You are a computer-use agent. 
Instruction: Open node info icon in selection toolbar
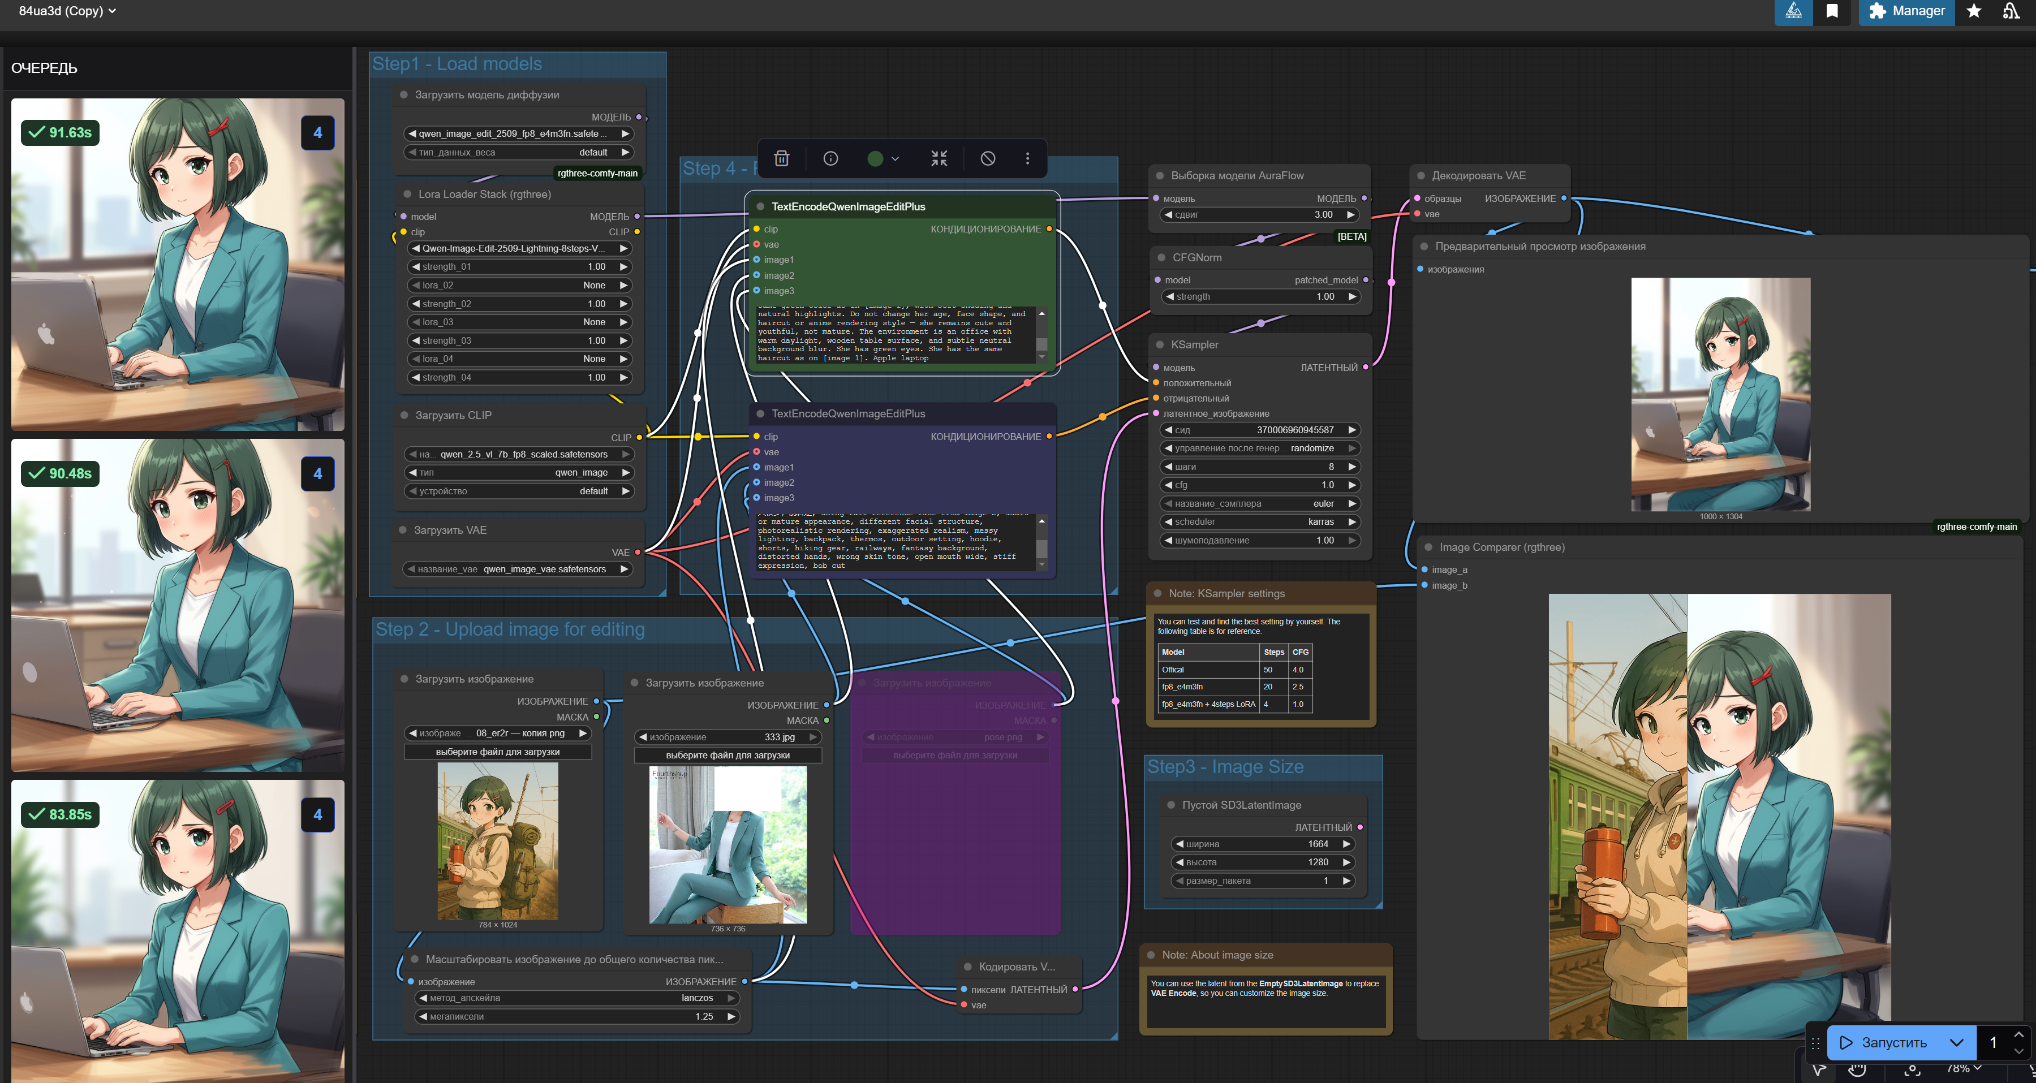(x=830, y=159)
